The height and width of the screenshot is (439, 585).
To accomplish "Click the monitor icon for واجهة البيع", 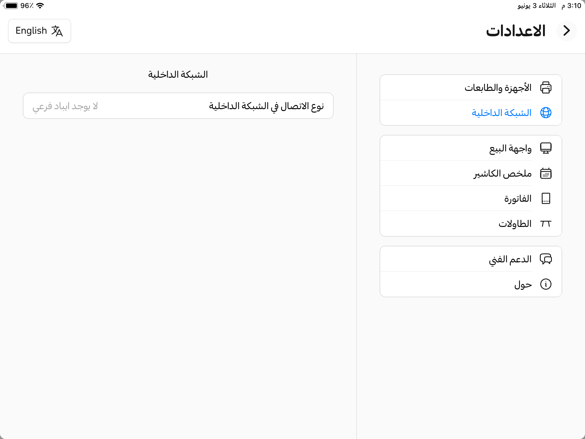I will (546, 148).
